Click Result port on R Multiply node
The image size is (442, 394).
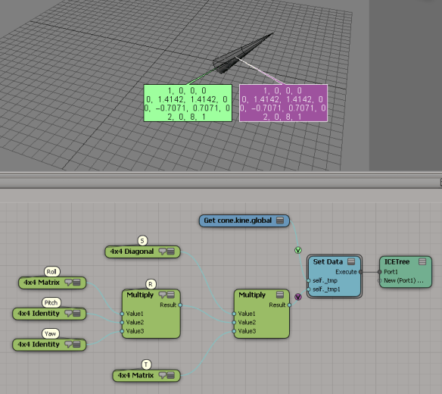tap(180, 305)
